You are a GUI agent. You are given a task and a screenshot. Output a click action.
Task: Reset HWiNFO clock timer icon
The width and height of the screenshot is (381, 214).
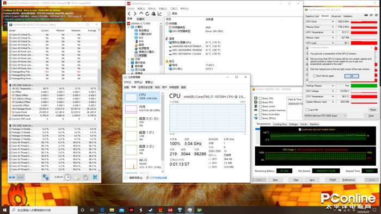(x=67, y=178)
